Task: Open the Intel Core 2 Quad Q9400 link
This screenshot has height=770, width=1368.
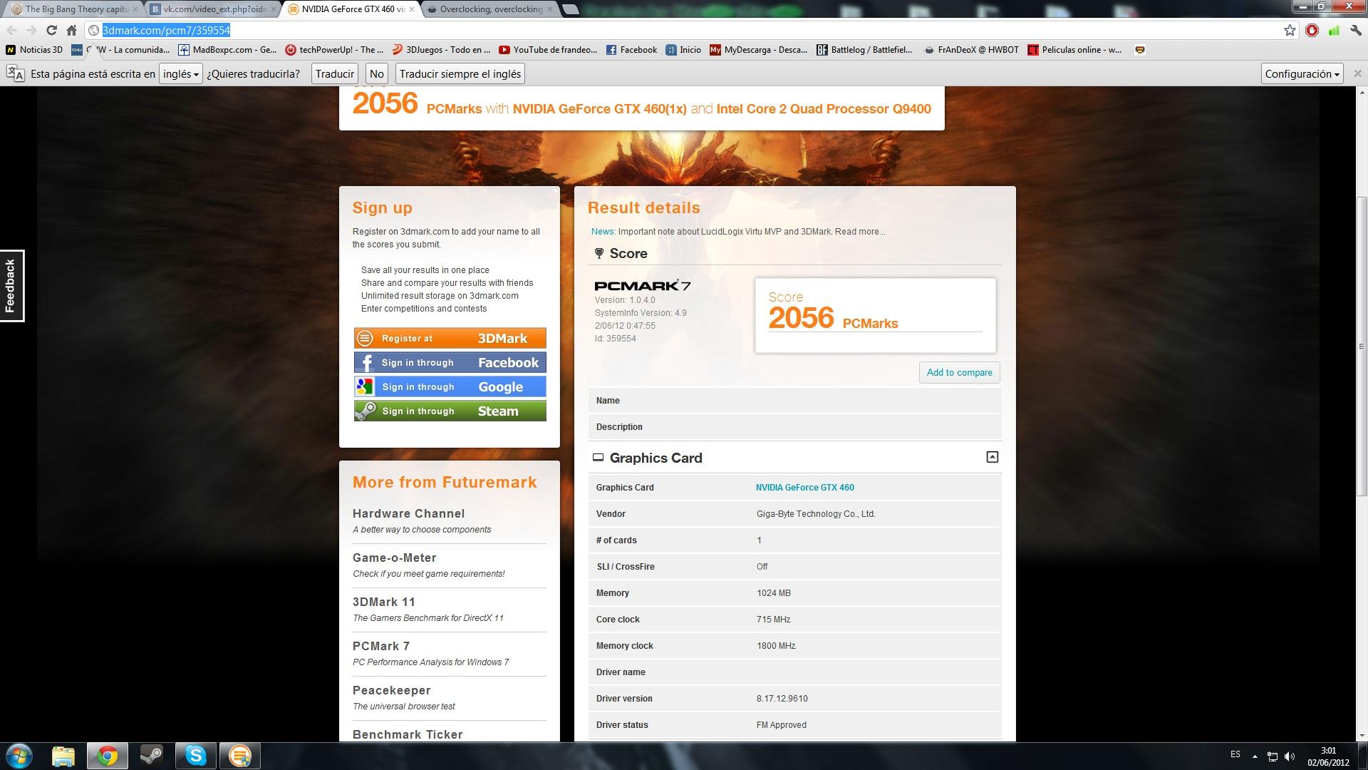Action: coord(824,109)
